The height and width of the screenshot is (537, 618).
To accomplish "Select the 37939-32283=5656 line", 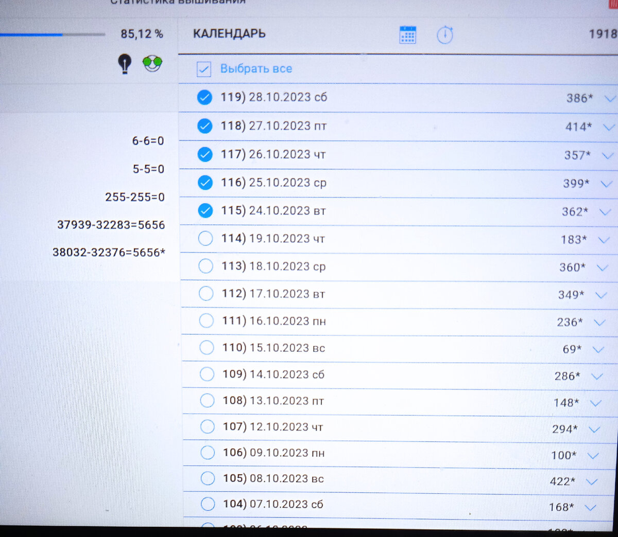I will pyautogui.click(x=111, y=225).
